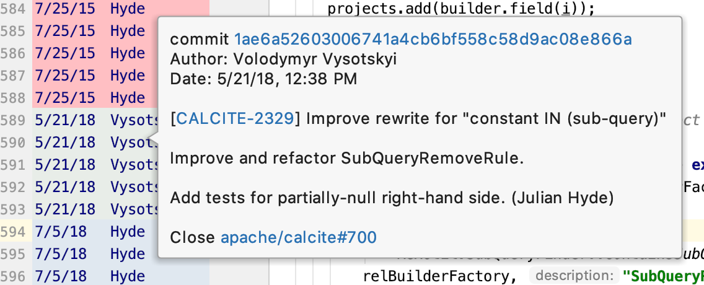Select the Hyde annotation on line 588
The height and width of the screenshot is (285, 704).
[x=128, y=98]
